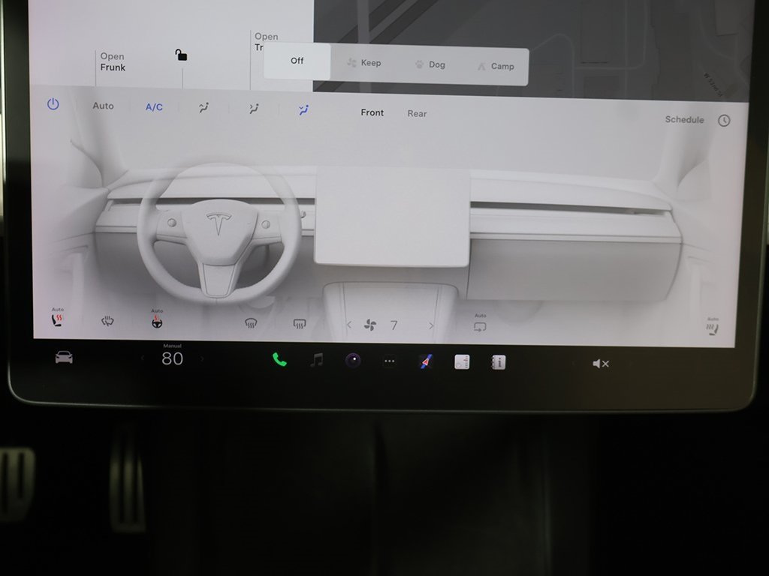Open the dashcam camera app
Image resolution: width=769 pixels, height=576 pixels.
353,361
